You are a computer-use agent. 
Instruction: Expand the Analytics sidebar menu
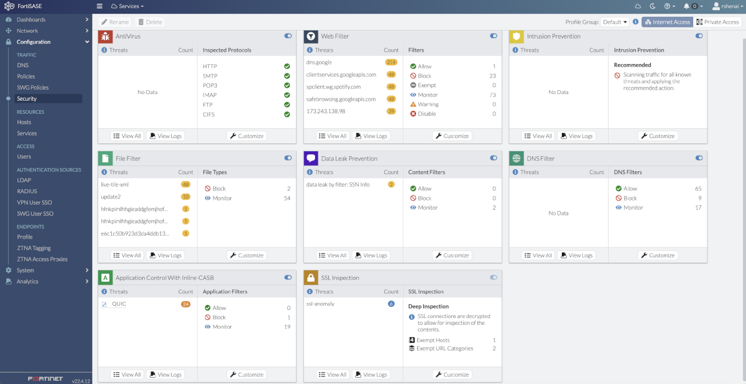[x=46, y=281]
